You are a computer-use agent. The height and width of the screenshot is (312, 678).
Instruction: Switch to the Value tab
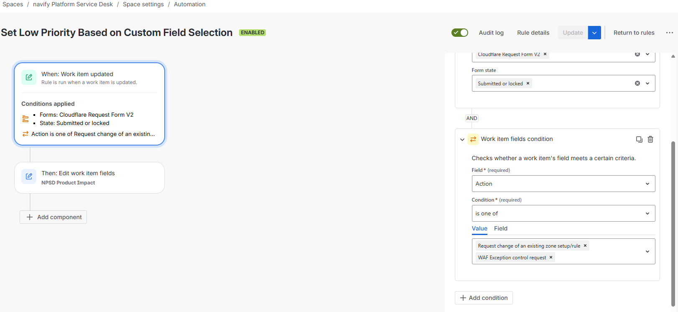point(479,228)
